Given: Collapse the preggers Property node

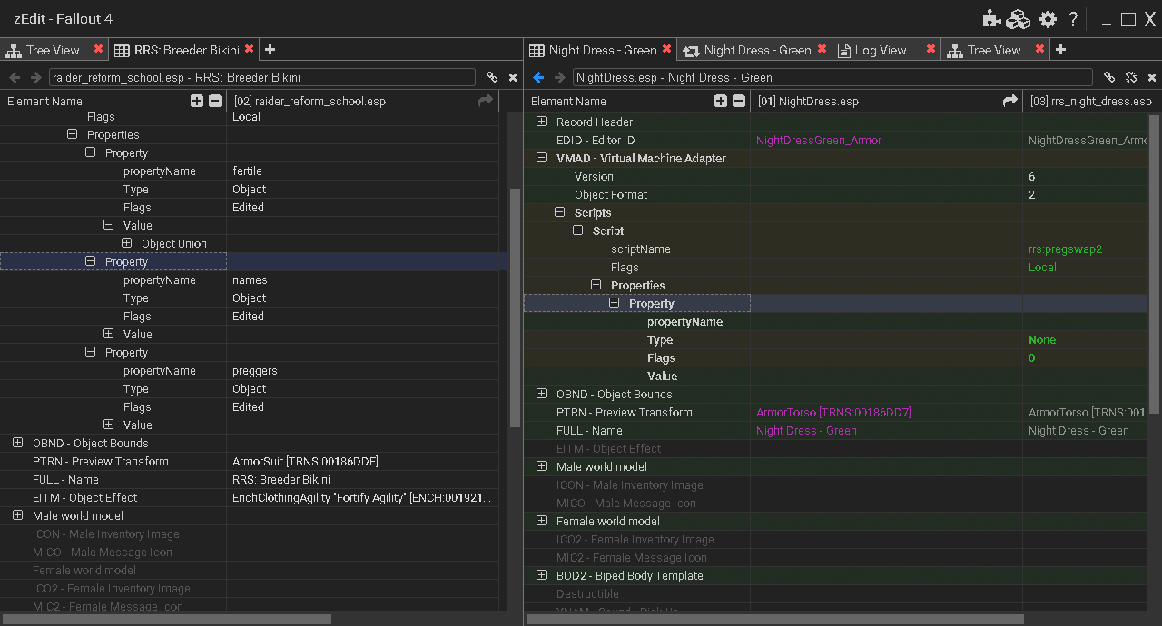Looking at the screenshot, I should [90, 352].
